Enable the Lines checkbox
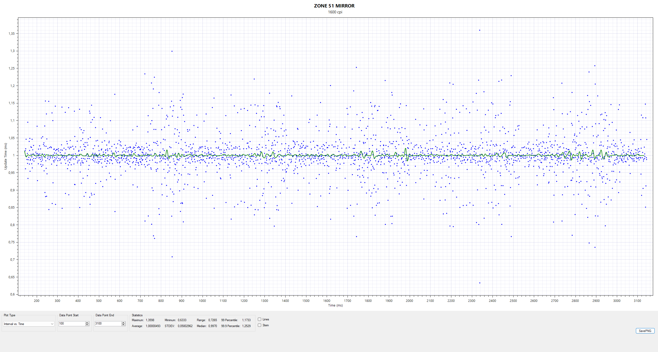Screen dimensions: 658x352 coord(260,319)
